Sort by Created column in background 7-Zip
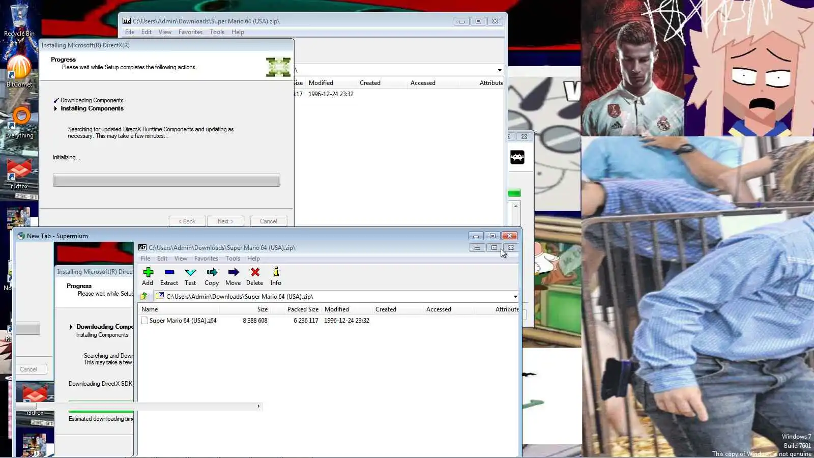This screenshot has height=458, width=814. click(x=382, y=83)
